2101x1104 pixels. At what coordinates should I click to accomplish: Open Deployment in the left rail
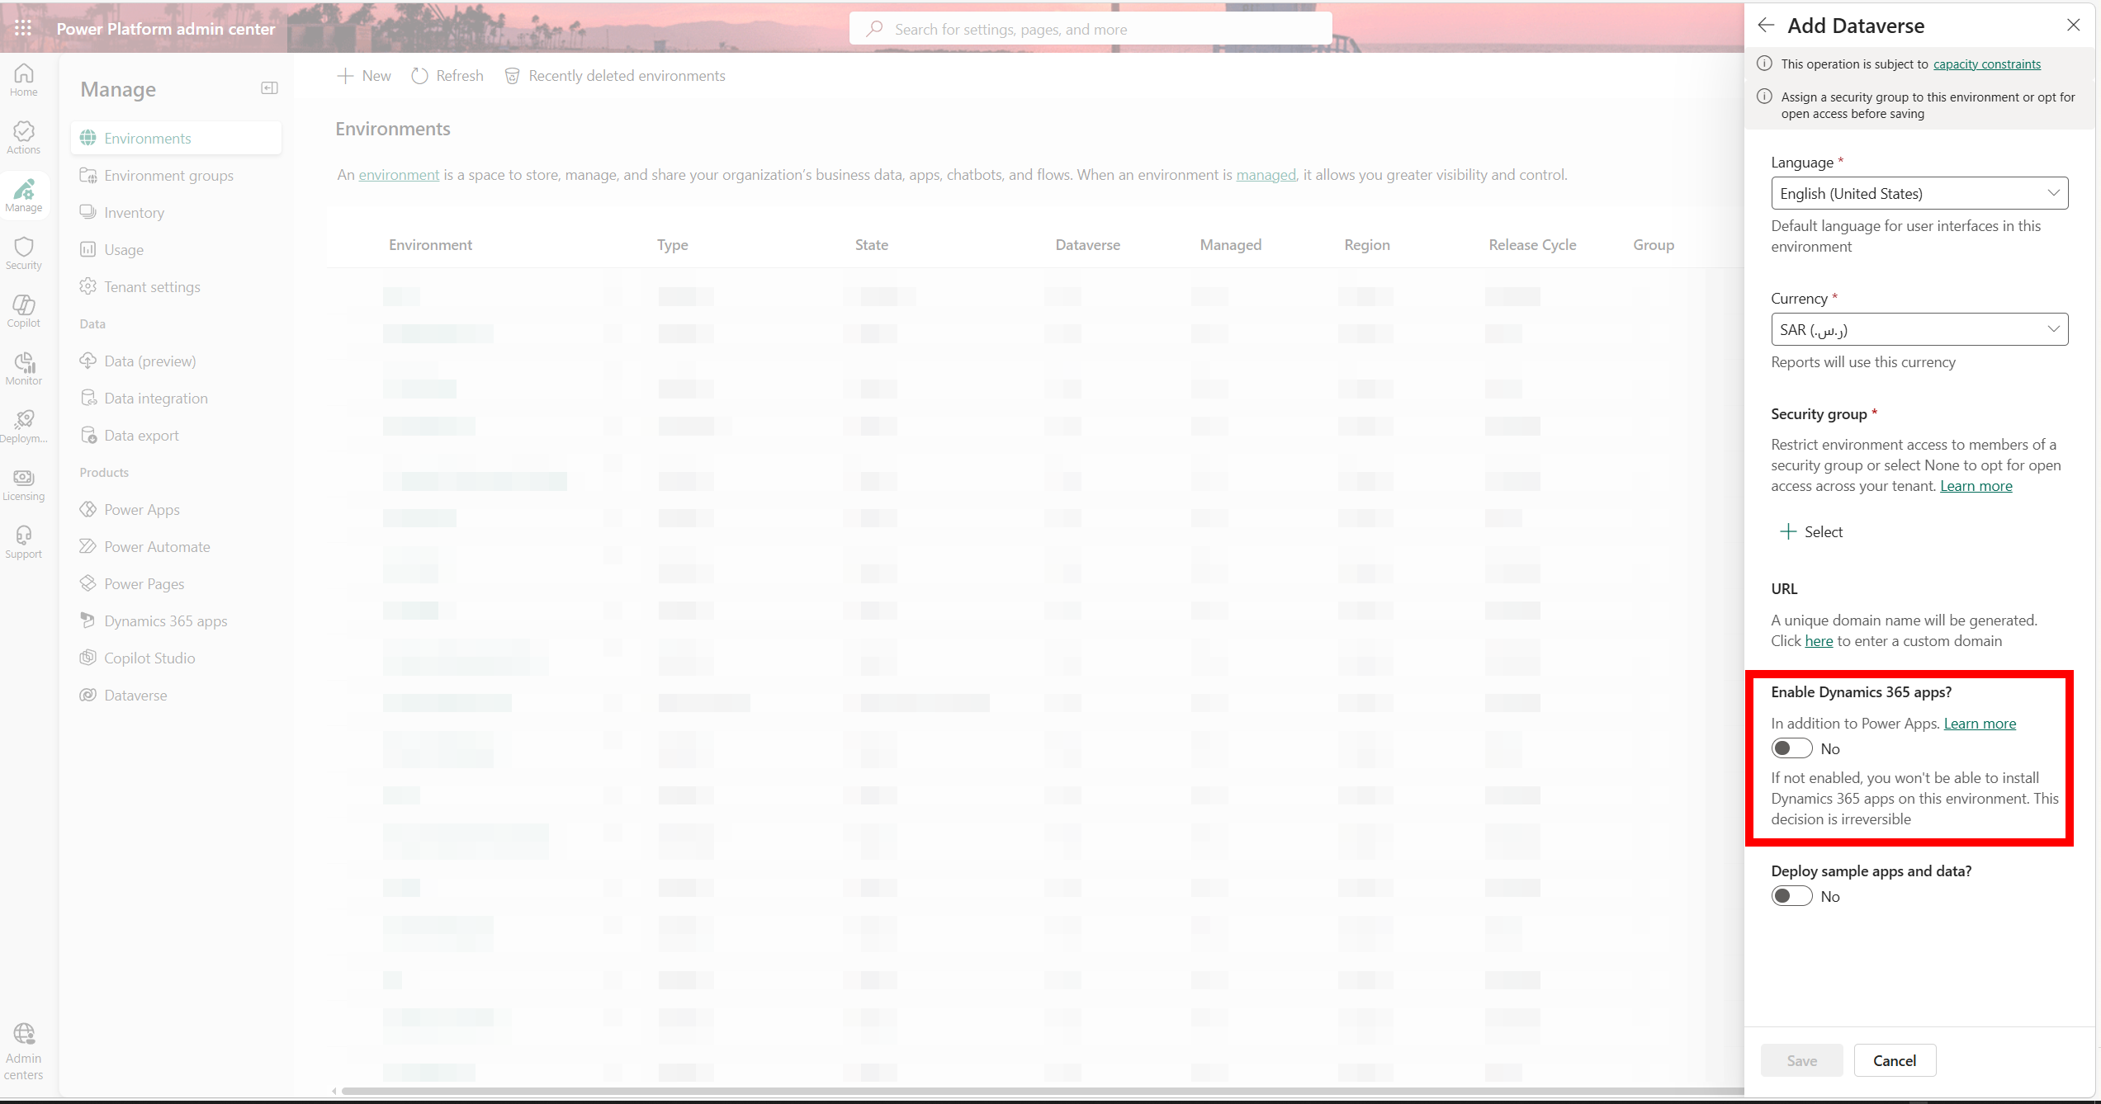(23, 427)
